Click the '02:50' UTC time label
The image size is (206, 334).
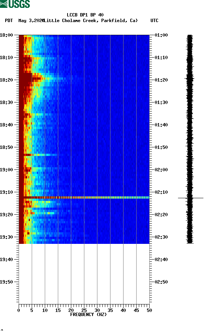[x=161, y=282]
